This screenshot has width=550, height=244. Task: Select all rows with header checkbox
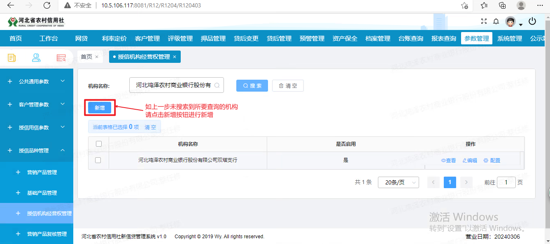click(98, 144)
